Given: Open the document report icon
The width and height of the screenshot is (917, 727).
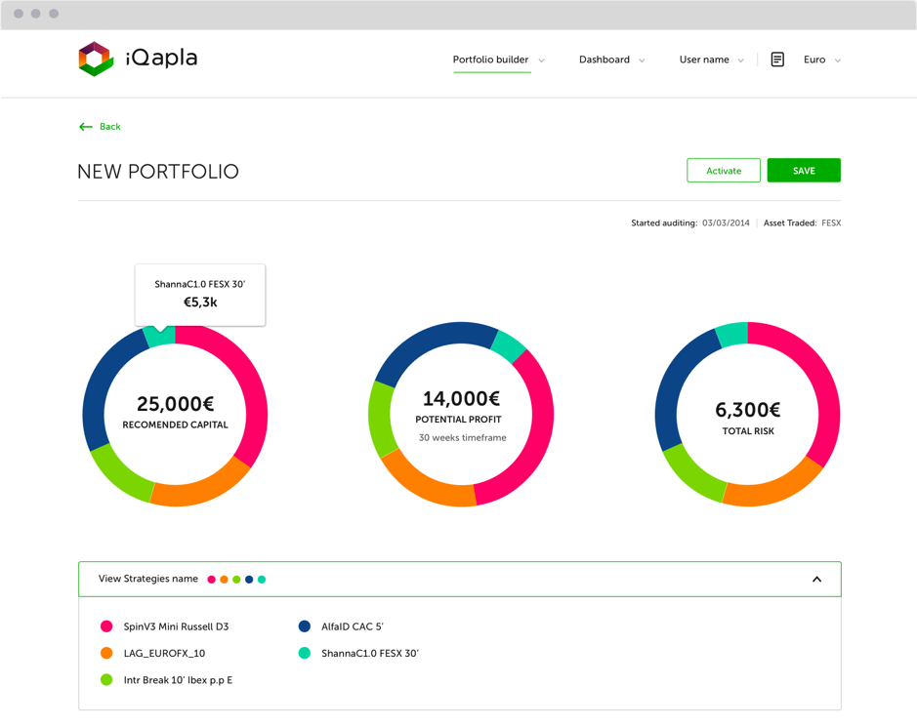Looking at the screenshot, I should (x=777, y=60).
